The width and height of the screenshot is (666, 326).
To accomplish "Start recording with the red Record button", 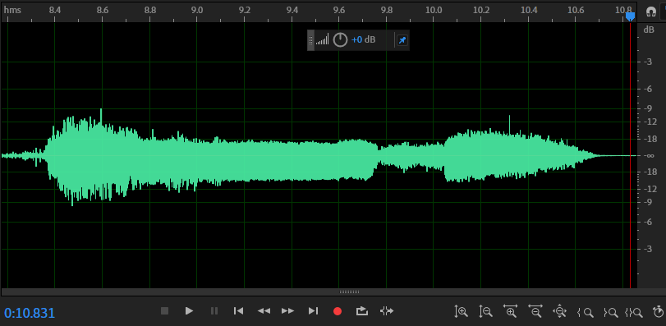I will coord(338,311).
